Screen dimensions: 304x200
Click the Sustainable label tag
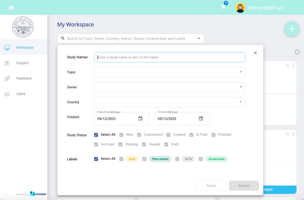(216, 159)
